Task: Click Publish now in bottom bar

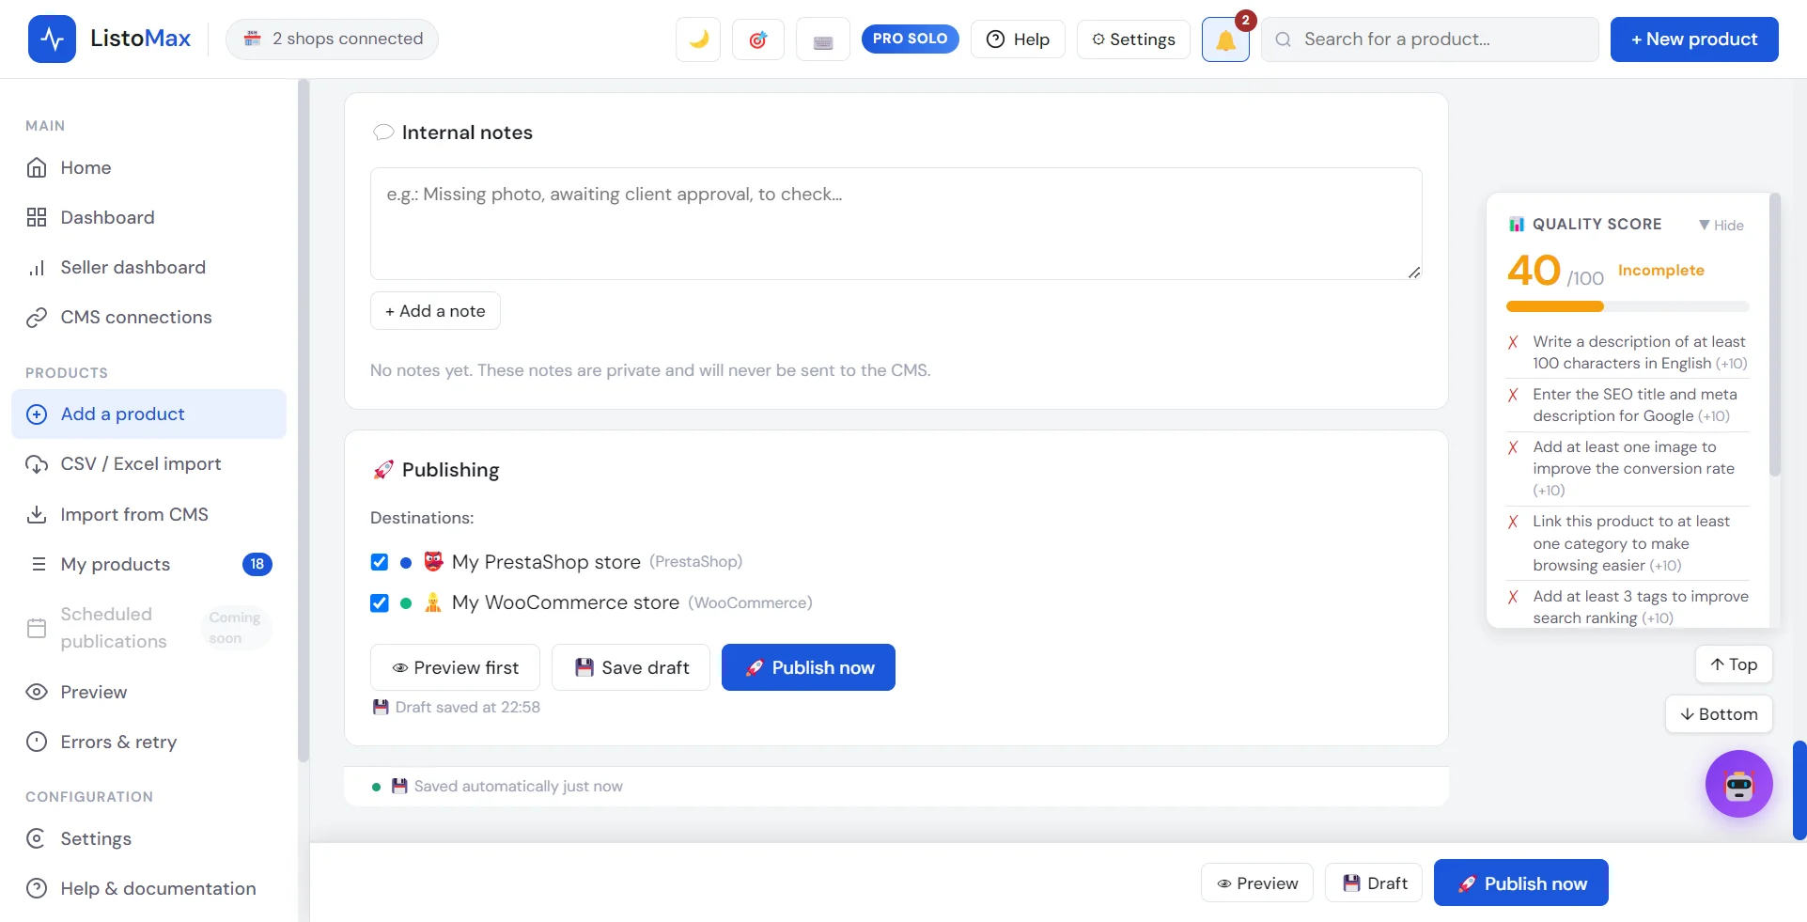Action: pyautogui.click(x=1521, y=883)
